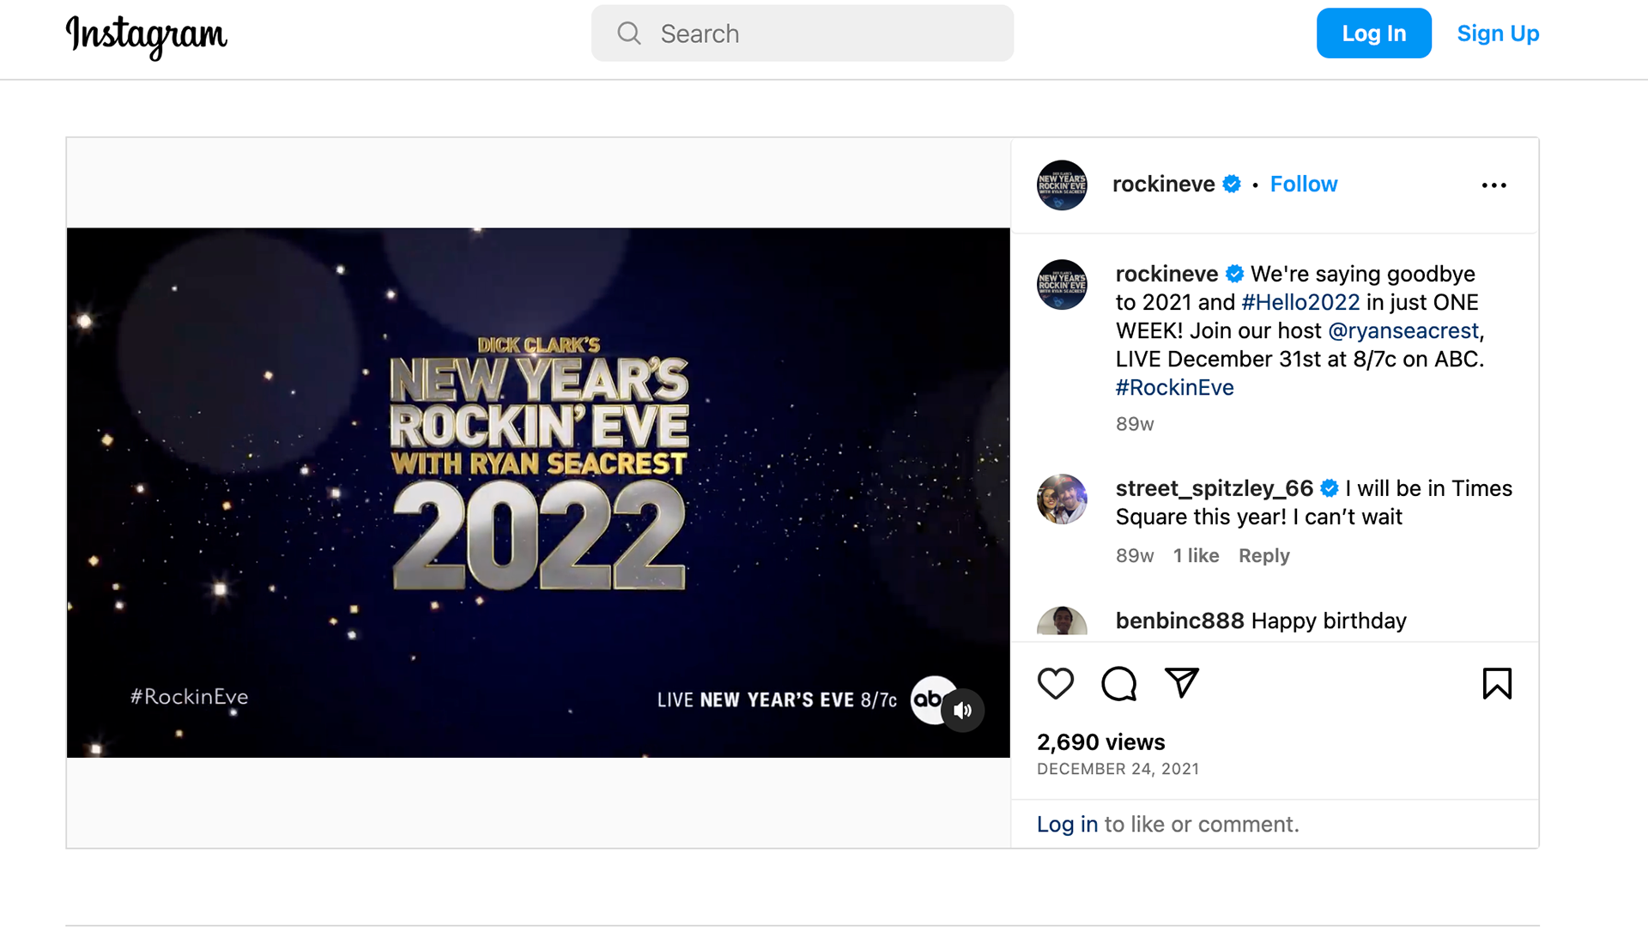Viewport: 1648px width, 932px height.
Task: Reply to street_spitzley_66's comment
Action: point(1263,555)
